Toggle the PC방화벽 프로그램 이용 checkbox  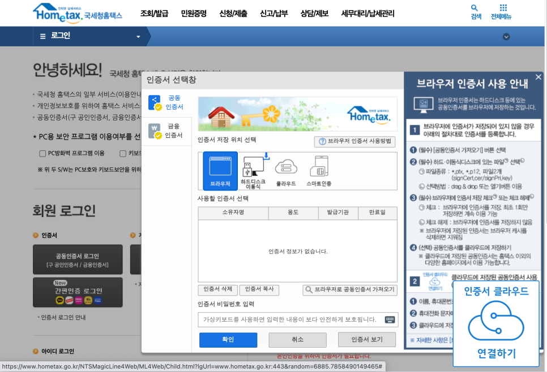[x=42, y=153]
